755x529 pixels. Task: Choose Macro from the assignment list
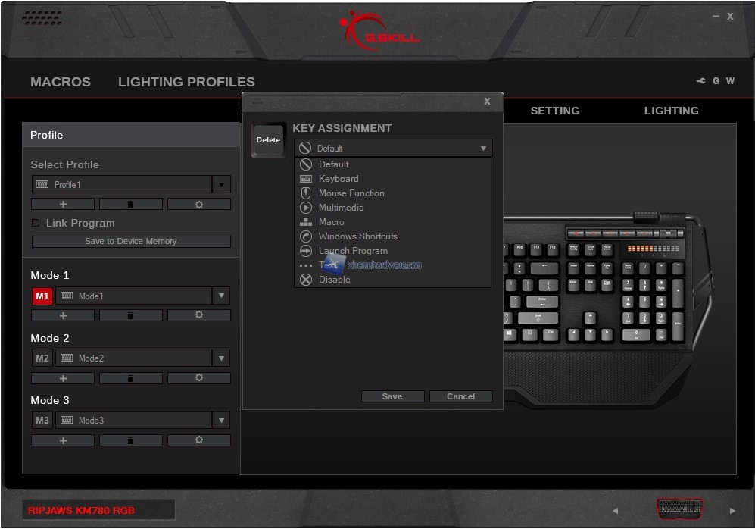point(331,222)
